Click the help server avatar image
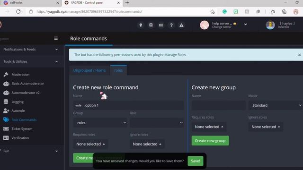Image resolution: width=303 pixels, height=170 pixels. click(x=204, y=25)
